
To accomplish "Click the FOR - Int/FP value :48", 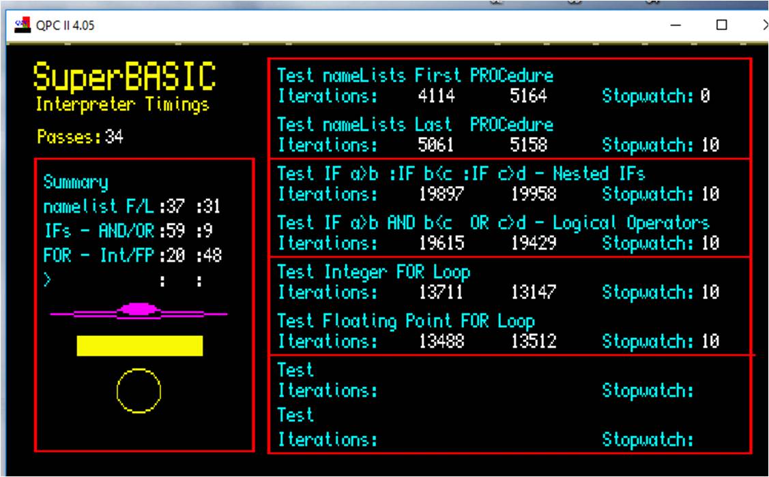I will 209,255.
